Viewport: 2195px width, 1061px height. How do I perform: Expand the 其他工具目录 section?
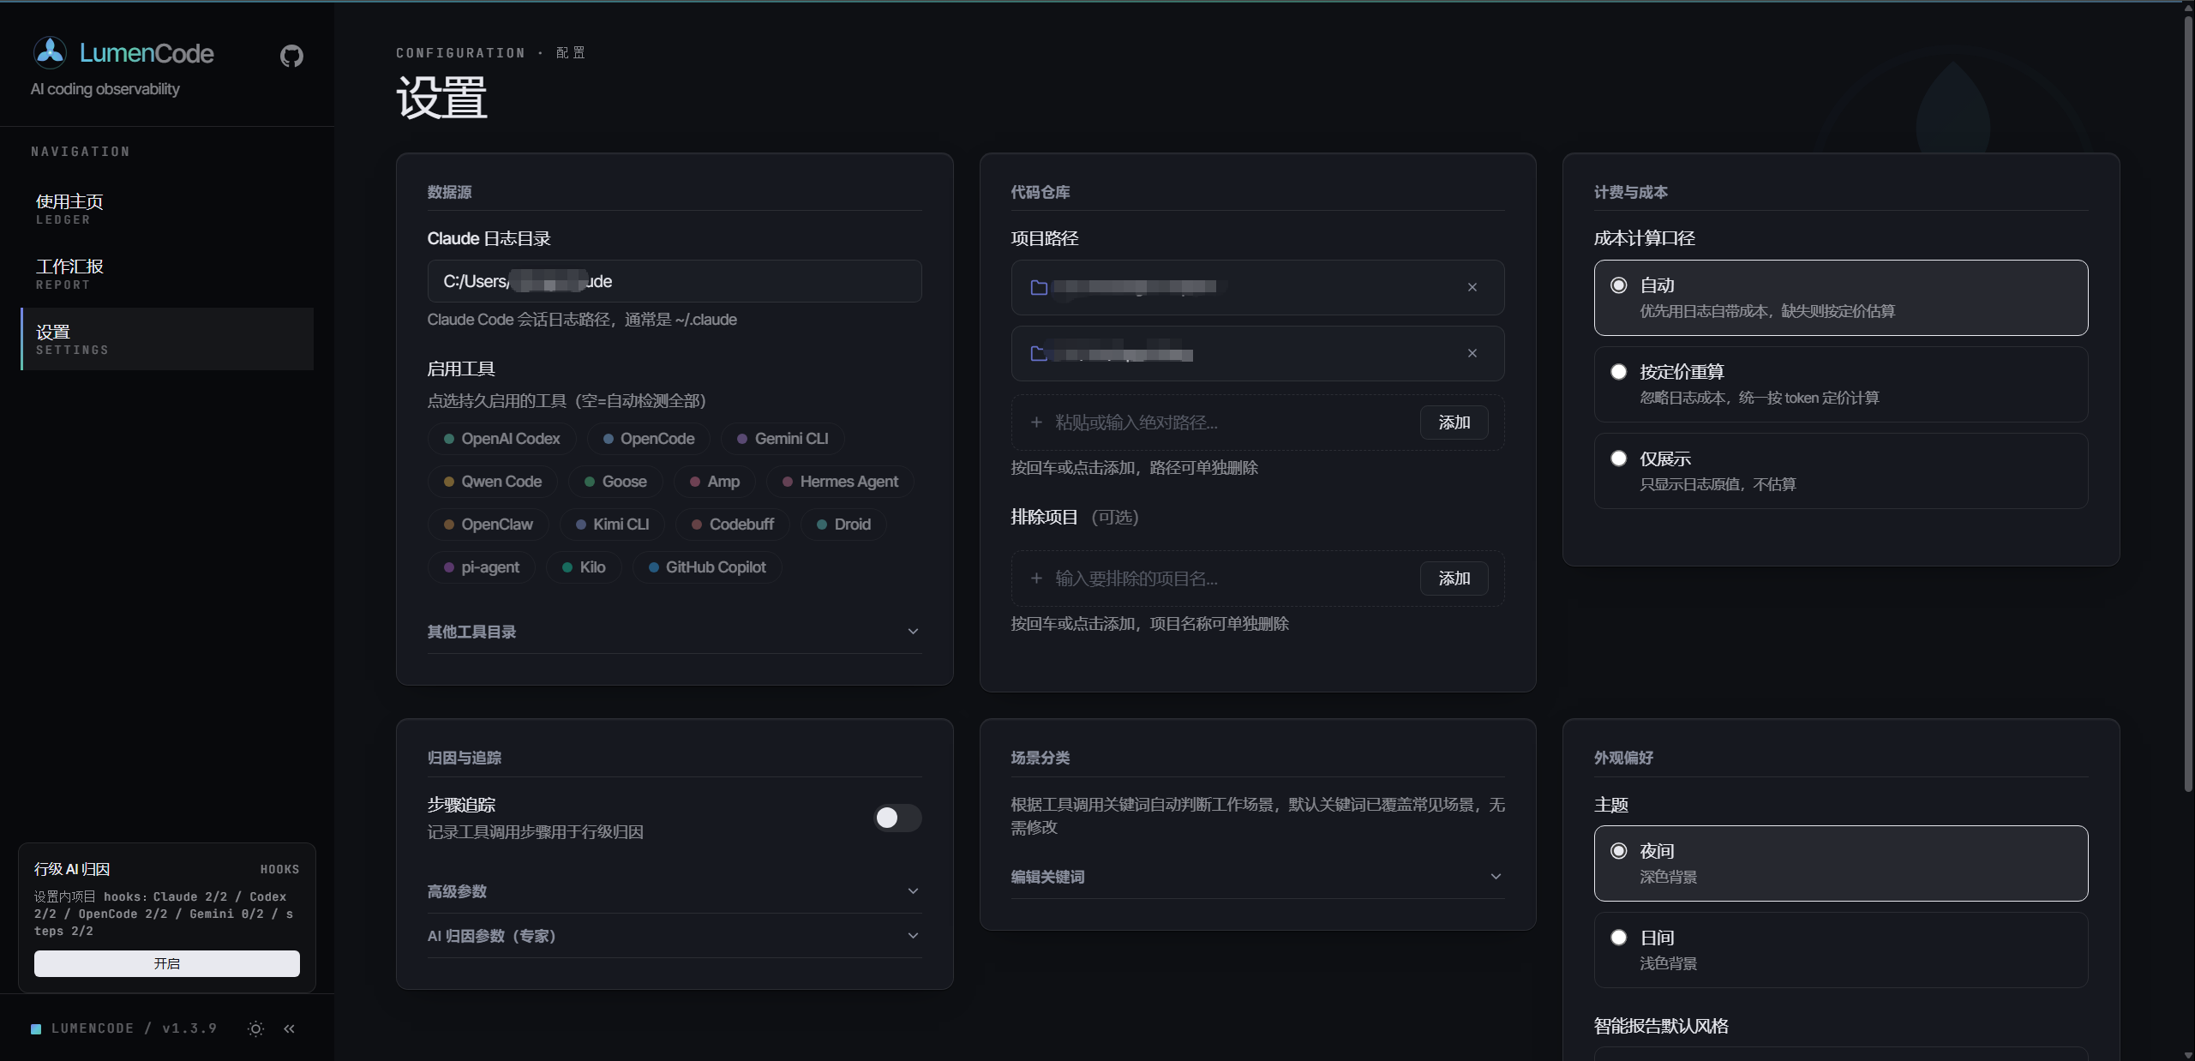(675, 632)
